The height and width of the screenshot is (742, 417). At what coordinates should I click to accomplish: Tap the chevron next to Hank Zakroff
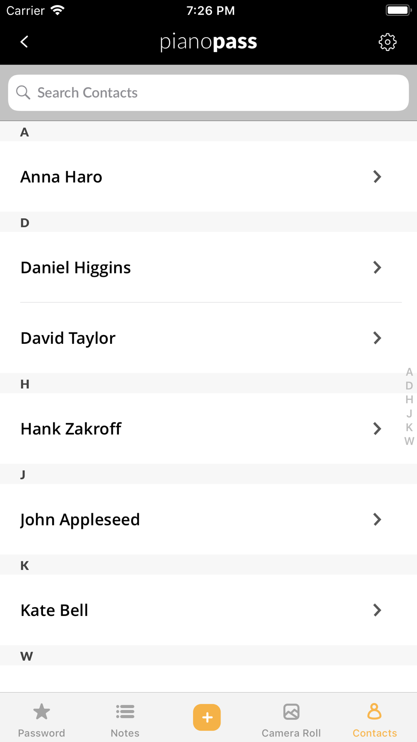pos(377,429)
